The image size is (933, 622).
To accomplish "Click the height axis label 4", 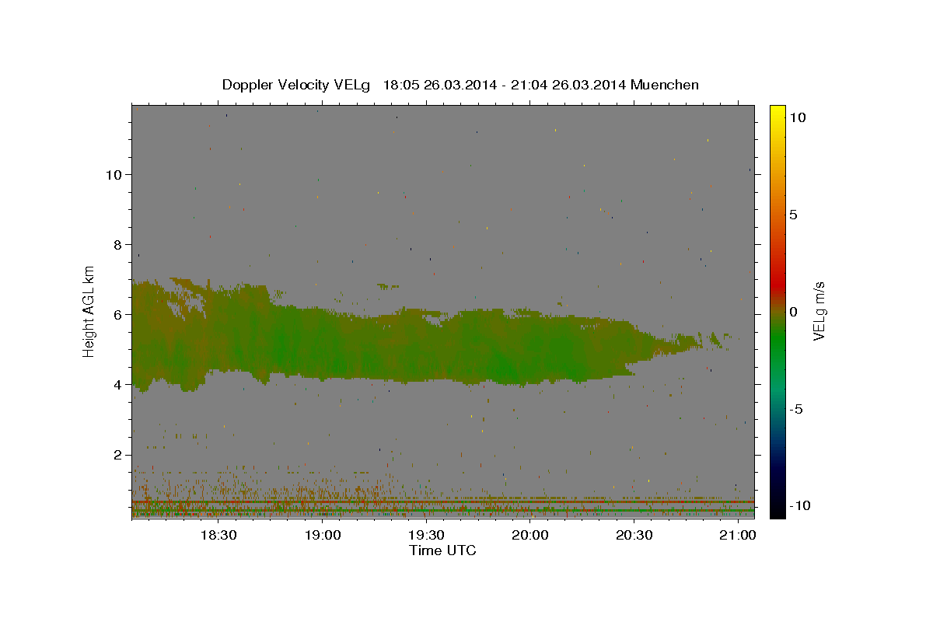I will click(x=118, y=384).
